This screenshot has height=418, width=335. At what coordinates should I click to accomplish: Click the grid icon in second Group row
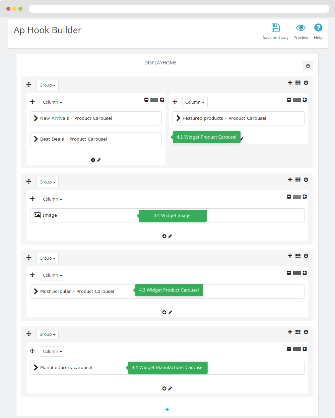click(298, 180)
